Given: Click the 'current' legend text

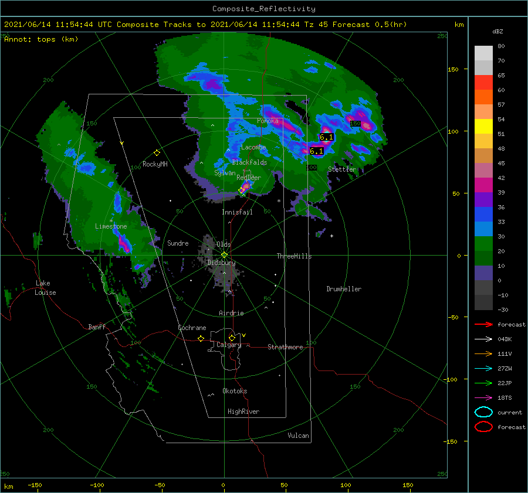Looking at the screenshot, I should (510, 412).
